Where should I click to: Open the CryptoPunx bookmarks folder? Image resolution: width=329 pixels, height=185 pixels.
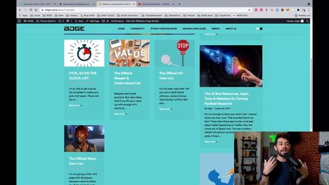click(x=223, y=15)
